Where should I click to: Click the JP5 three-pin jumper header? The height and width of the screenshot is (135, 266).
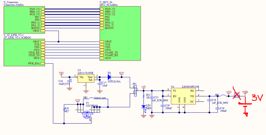(135, 91)
